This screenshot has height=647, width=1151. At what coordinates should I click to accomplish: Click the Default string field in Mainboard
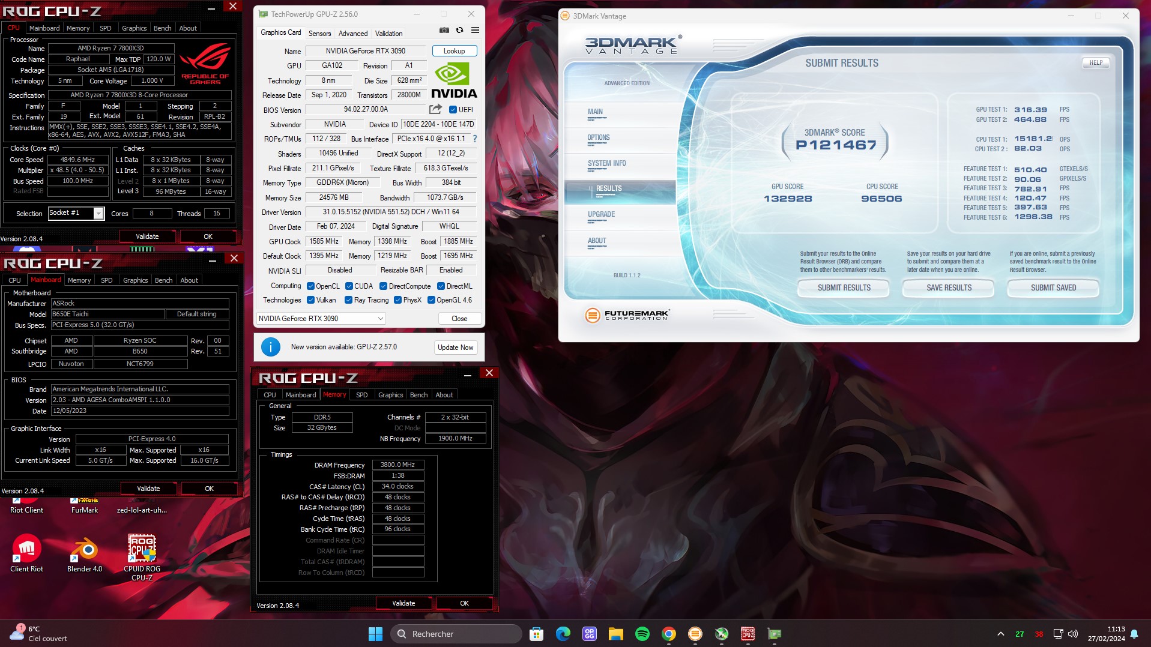pos(197,314)
